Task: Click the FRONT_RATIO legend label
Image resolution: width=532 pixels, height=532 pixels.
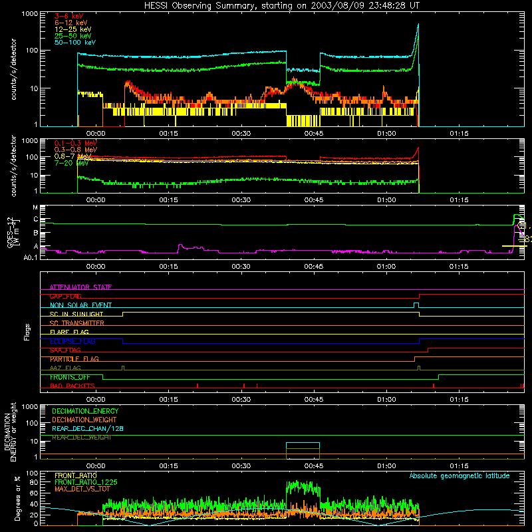Action: pyautogui.click(x=76, y=475)
